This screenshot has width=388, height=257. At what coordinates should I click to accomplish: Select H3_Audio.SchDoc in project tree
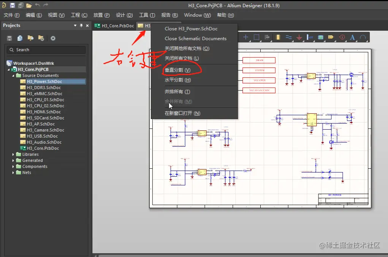pyautogui.click(x=44, y=142)
